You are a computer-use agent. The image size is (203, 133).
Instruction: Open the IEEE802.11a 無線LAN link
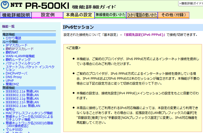22,92
